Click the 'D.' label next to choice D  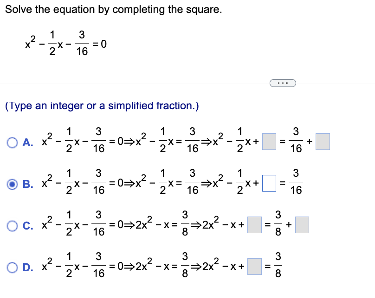(27, 267)
